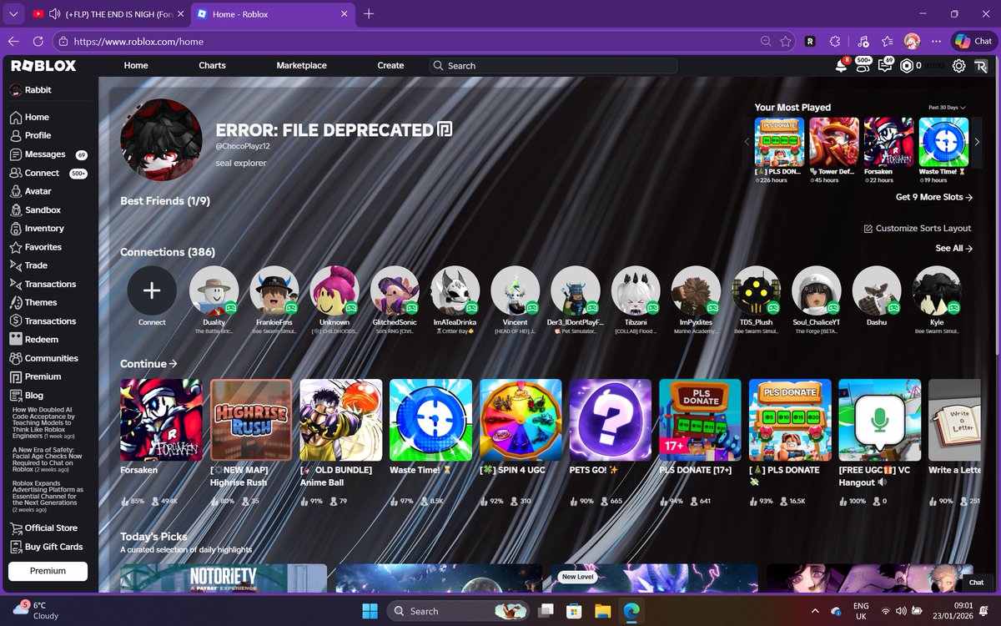Click the round plus Connect button
Image resolution: width=1001 pixels, height=626 pixels.
[x=152, y=290]
